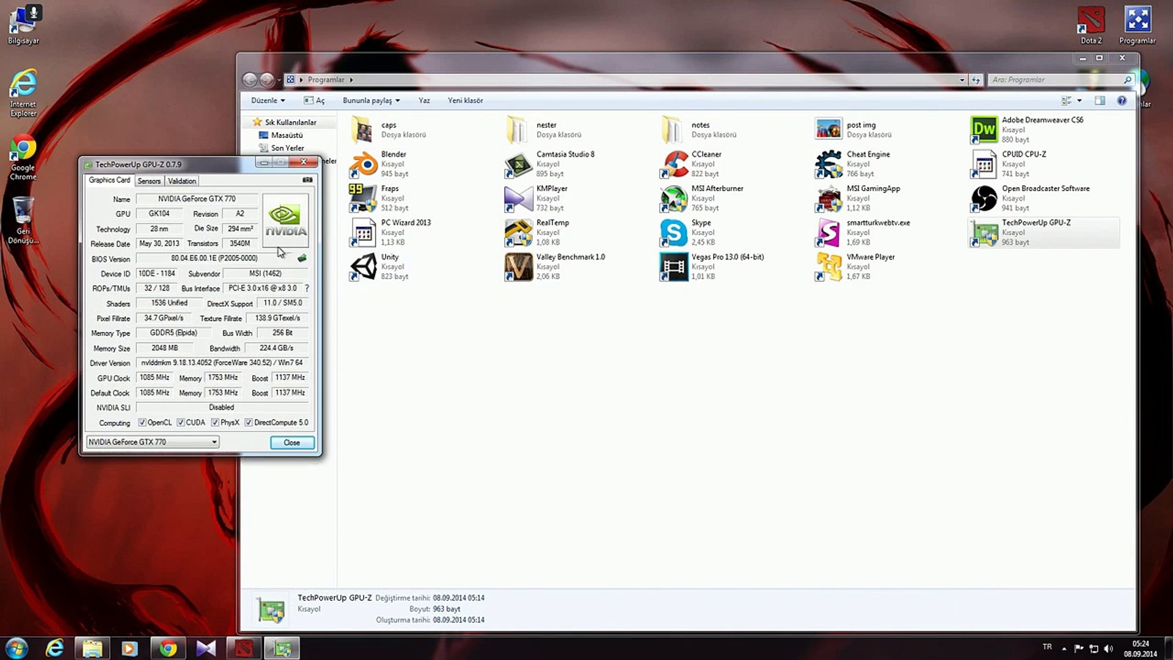This screenshot has width=1173, height=660.
Task: Expand the Bununla paylaş dropdown
Action: click(371, 100)
